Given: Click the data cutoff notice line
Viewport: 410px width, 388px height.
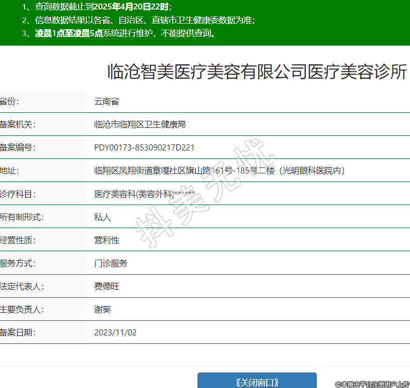Looking at the screenshot, I should pos(97,7).
